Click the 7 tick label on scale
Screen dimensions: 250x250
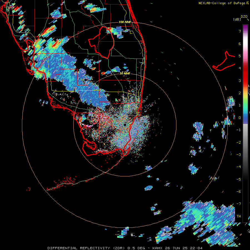(x=240, y=31)
